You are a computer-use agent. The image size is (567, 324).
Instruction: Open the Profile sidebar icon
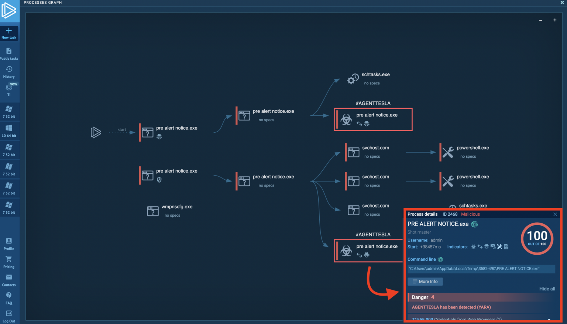point(9,241)
